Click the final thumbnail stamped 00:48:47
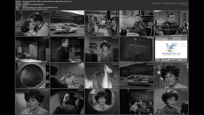This screenshot has width=204, height=115. [x=171, y=102]
